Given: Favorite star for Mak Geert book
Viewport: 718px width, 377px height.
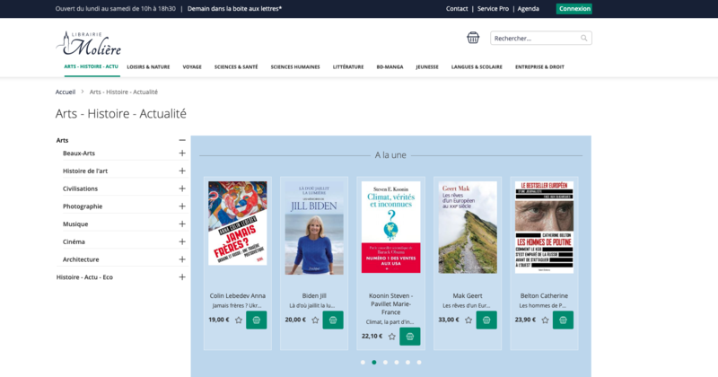Looking at the screenshot, I should pos(468,320).
